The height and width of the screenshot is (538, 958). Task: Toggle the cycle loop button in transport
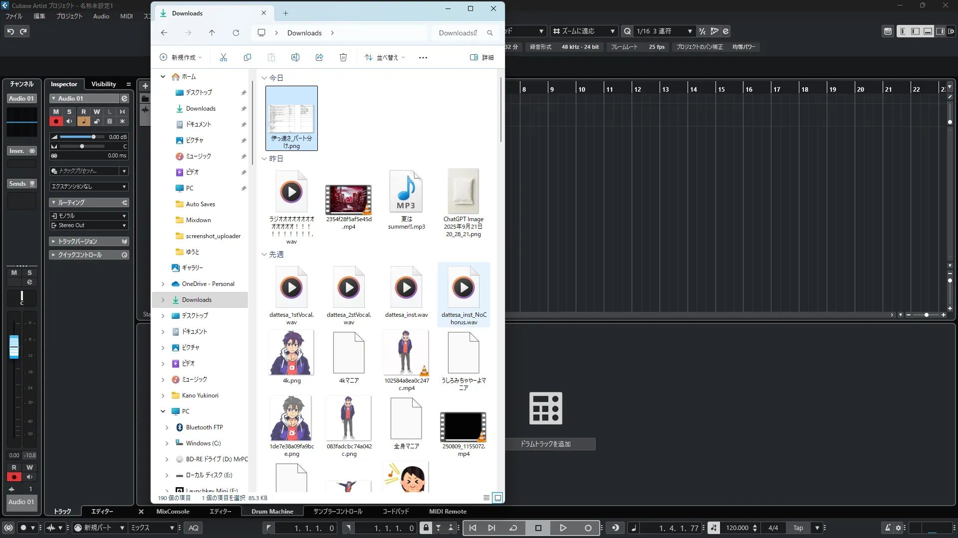tap(513, 528)
